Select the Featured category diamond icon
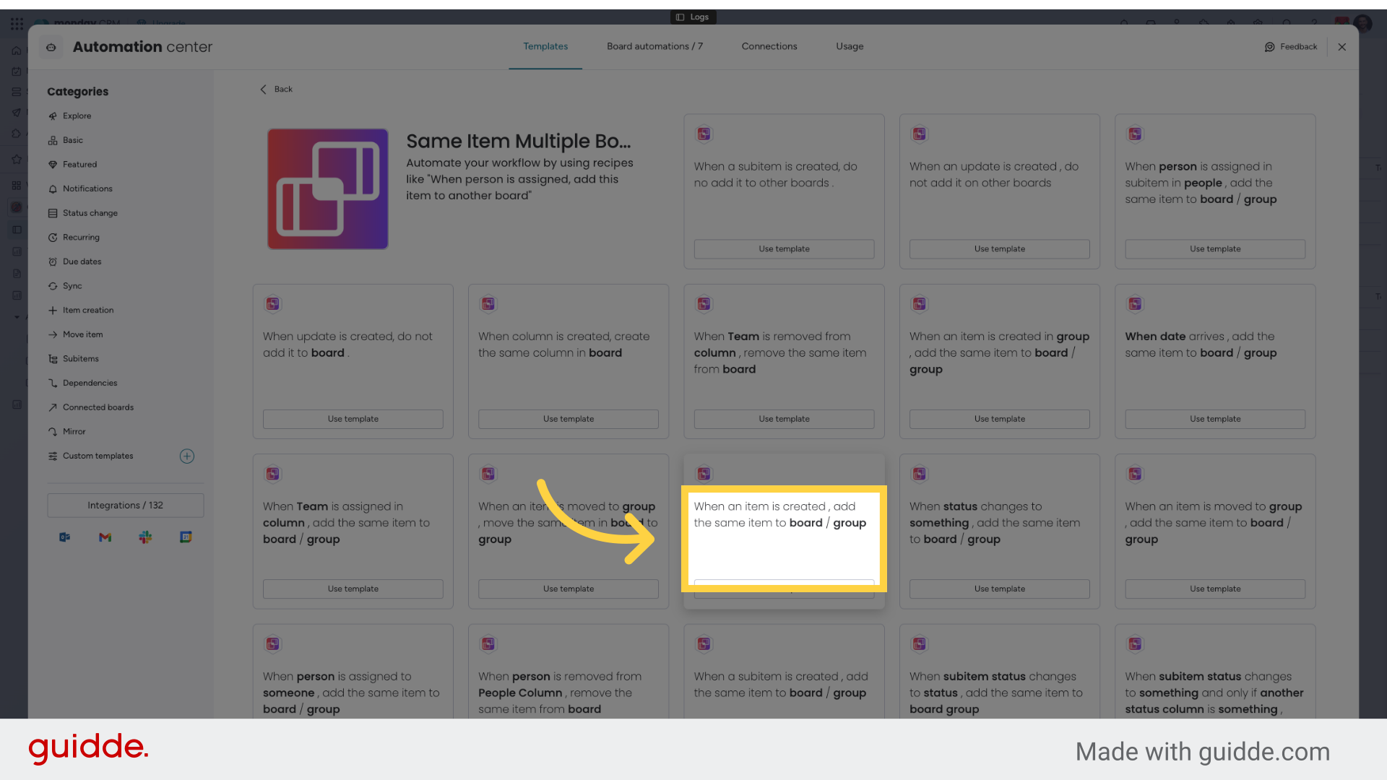Screen dimensions: 1387x780 tap(53, 165)
